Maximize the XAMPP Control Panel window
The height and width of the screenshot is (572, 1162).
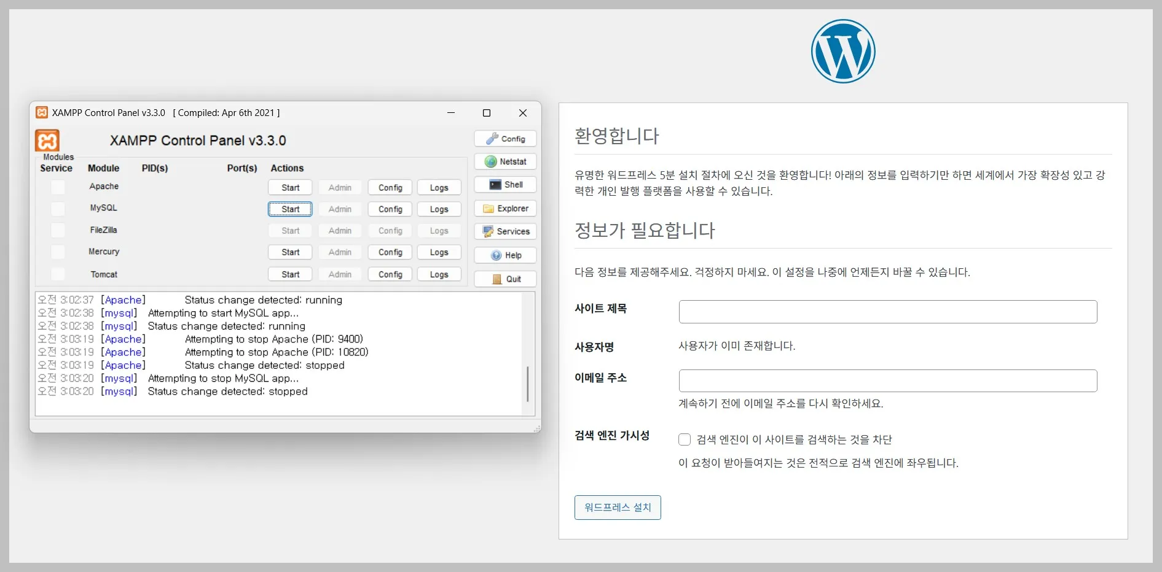pos(487,113)
